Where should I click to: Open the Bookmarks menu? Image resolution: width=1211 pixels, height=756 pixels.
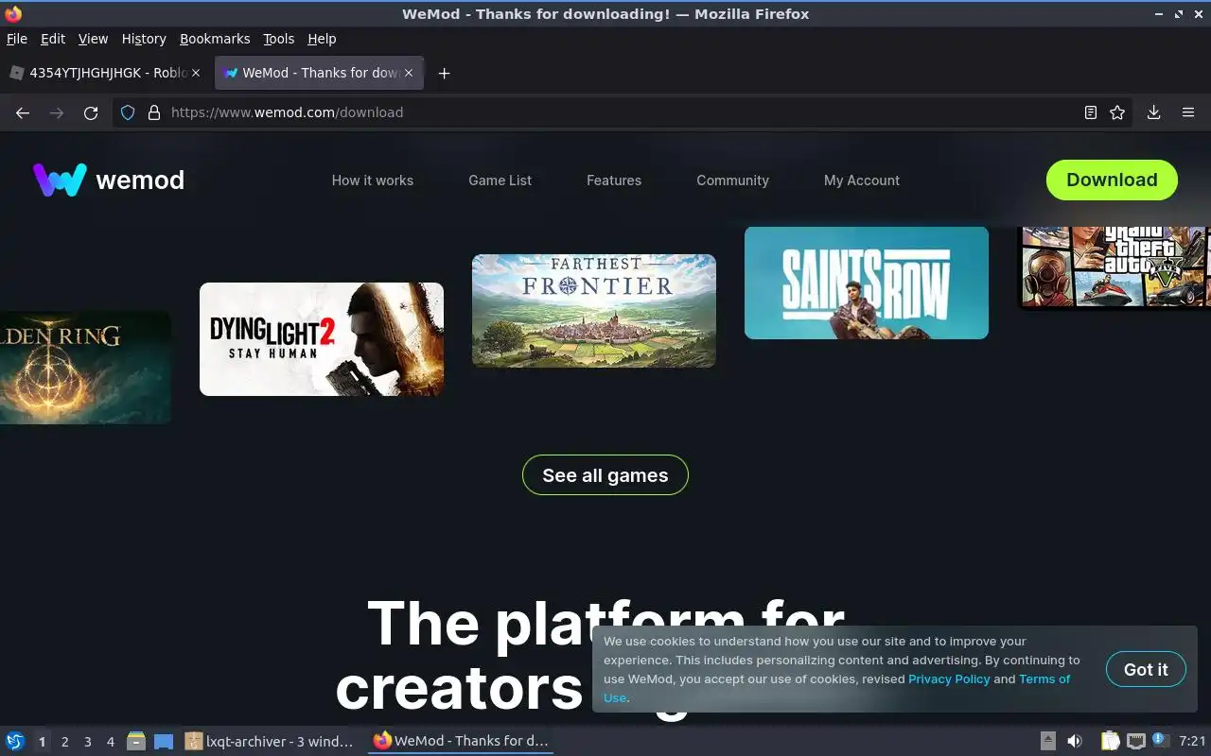point(215,39)
